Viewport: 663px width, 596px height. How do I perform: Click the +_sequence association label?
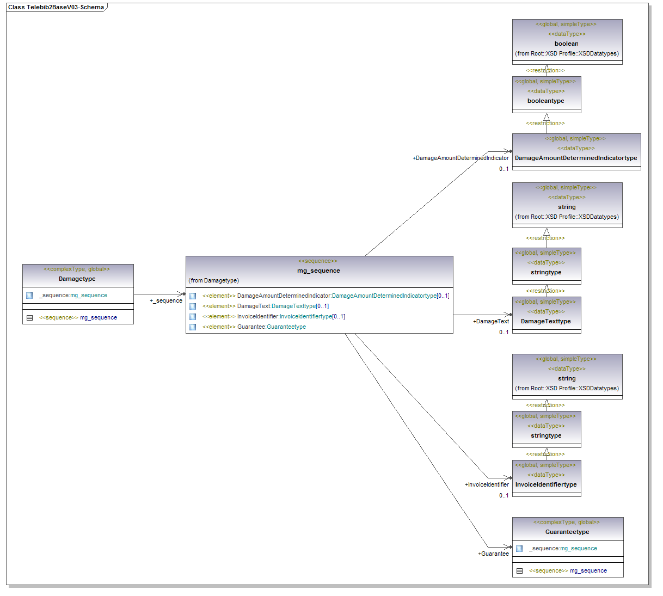coord(166,300)
